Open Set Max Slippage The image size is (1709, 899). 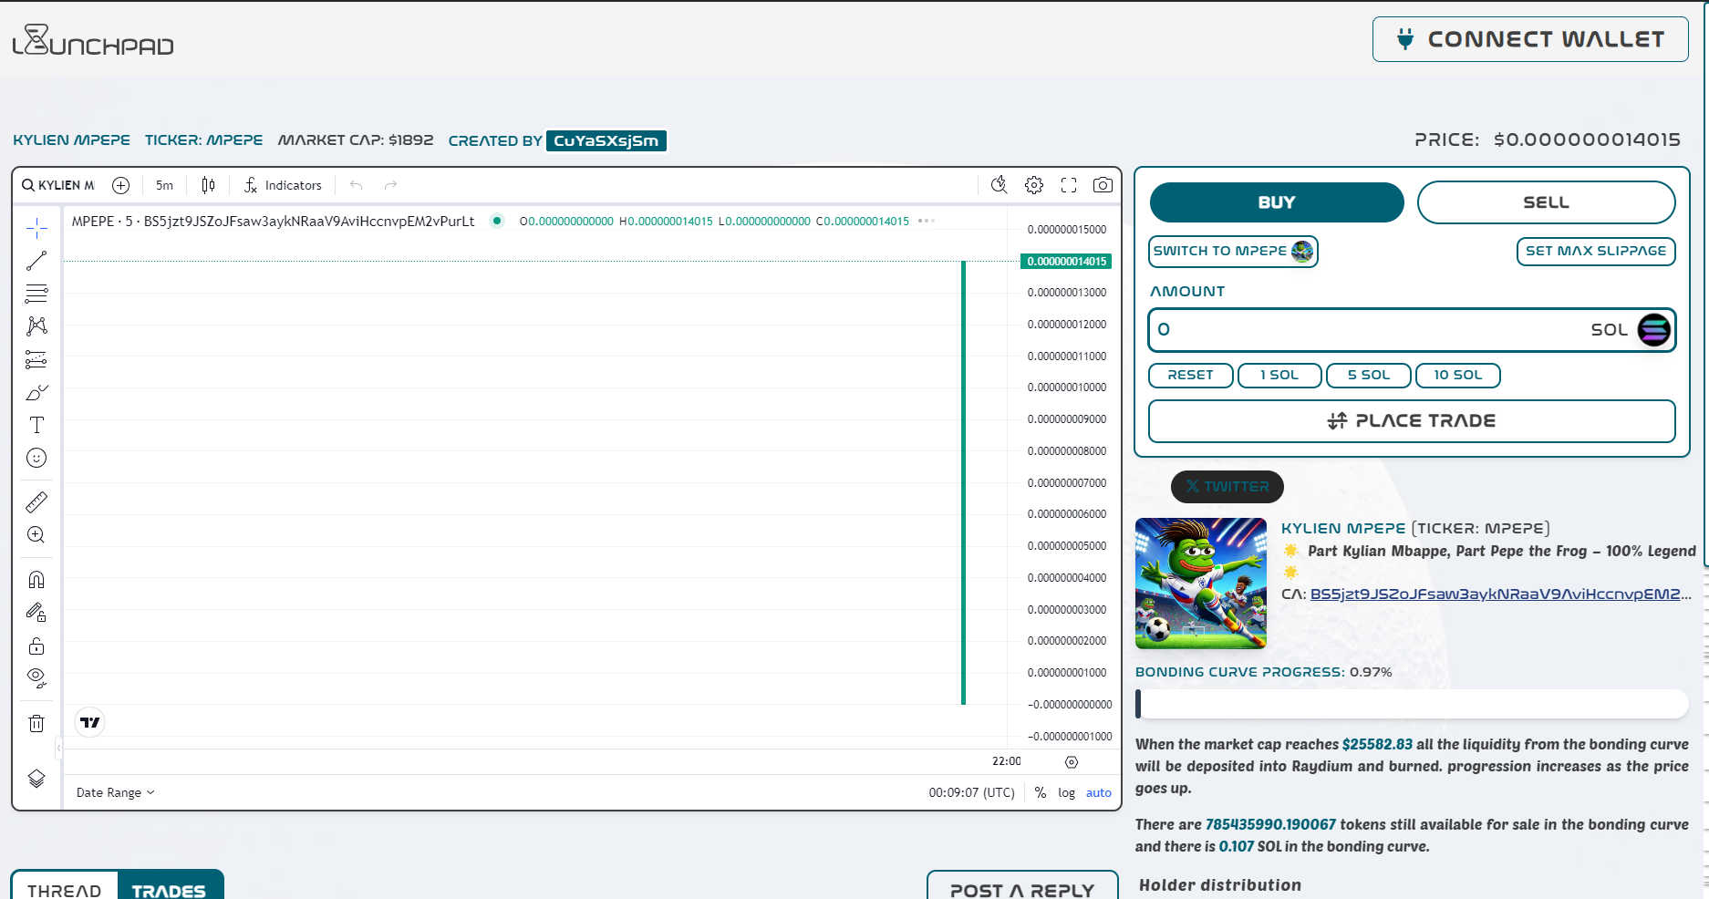pos(1596,251)
